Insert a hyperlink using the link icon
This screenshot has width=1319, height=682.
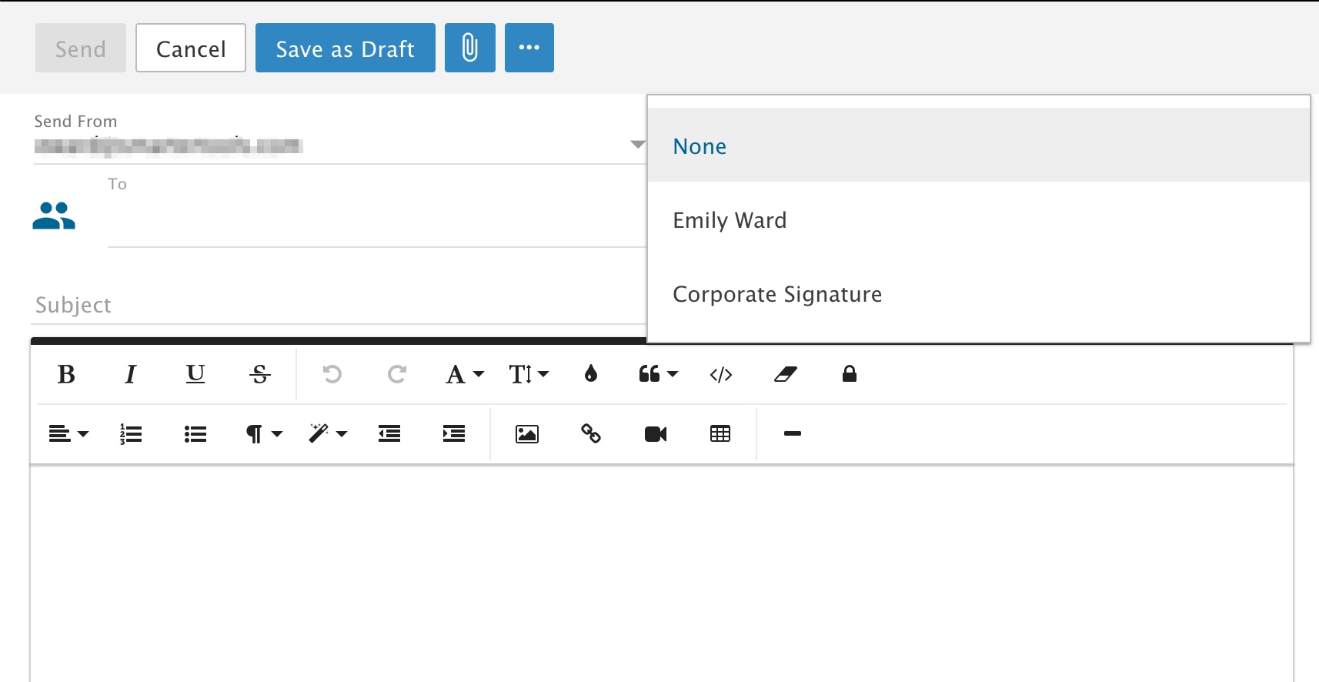coord(591,434)
